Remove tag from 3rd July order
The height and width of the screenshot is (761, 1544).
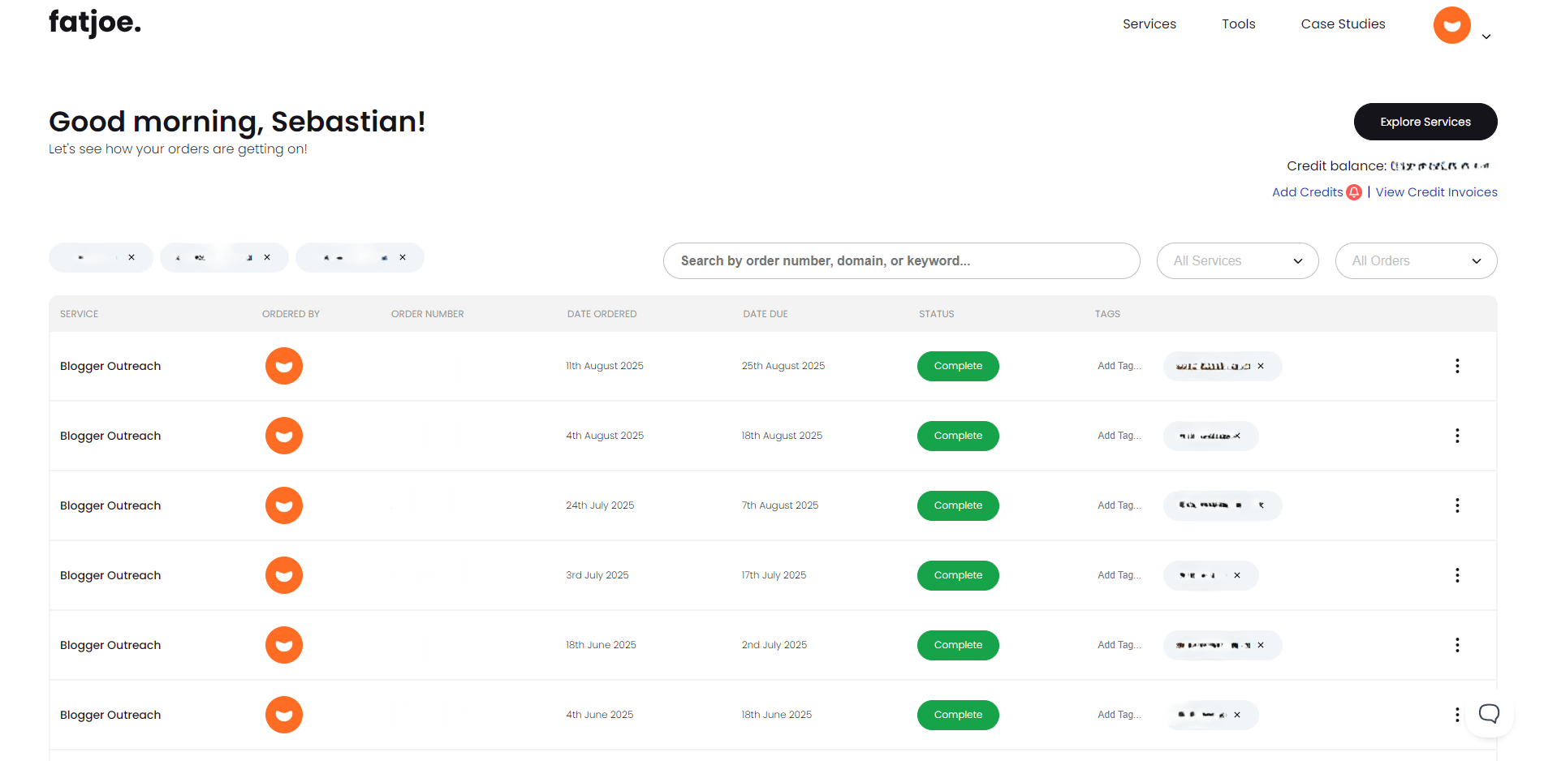point(1237,575)
